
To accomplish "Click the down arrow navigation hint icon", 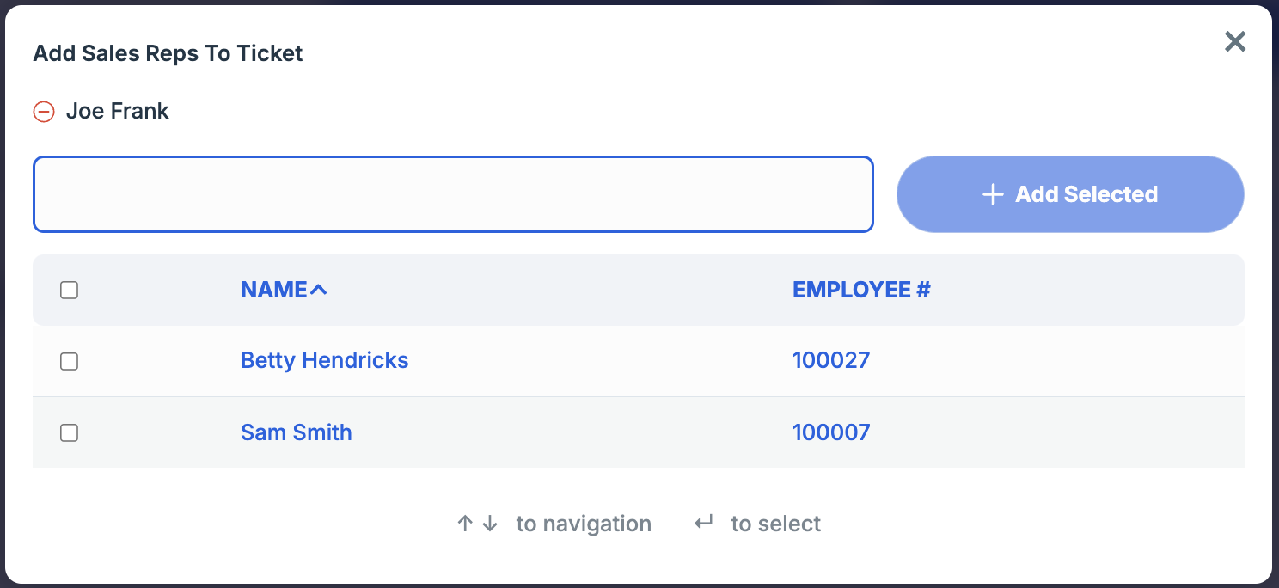I will [x=490, y=524].
